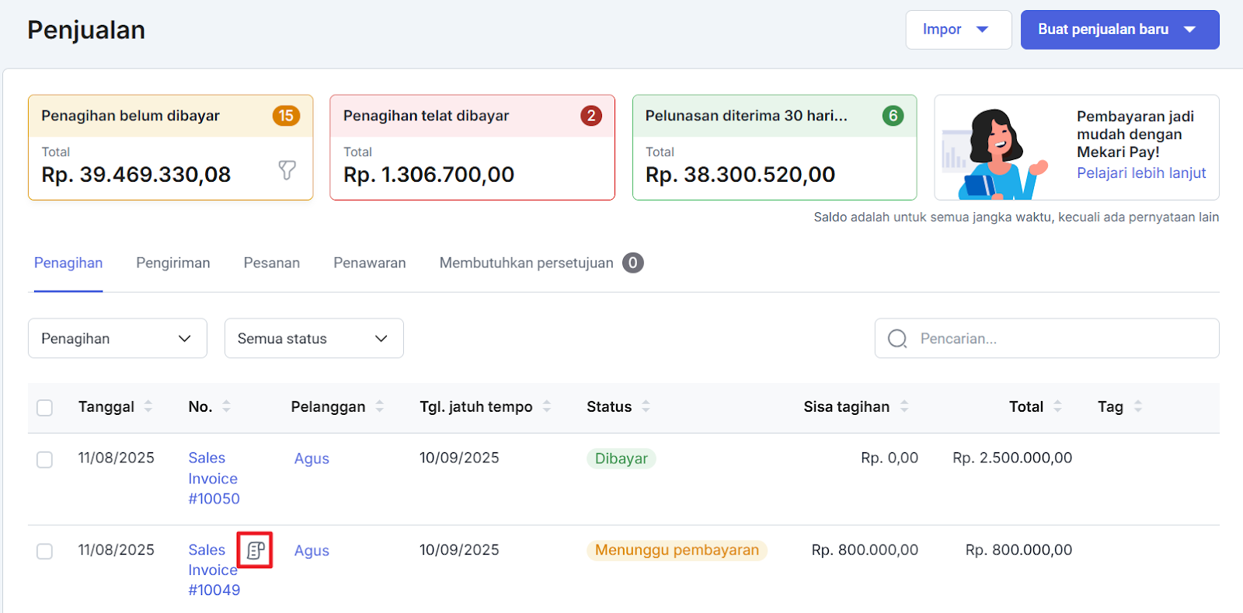Viewport: 1243px width, 613px height.
Task: Sort by Tgl. jatuh tempo arrows
Action: [x=547, y=406]
